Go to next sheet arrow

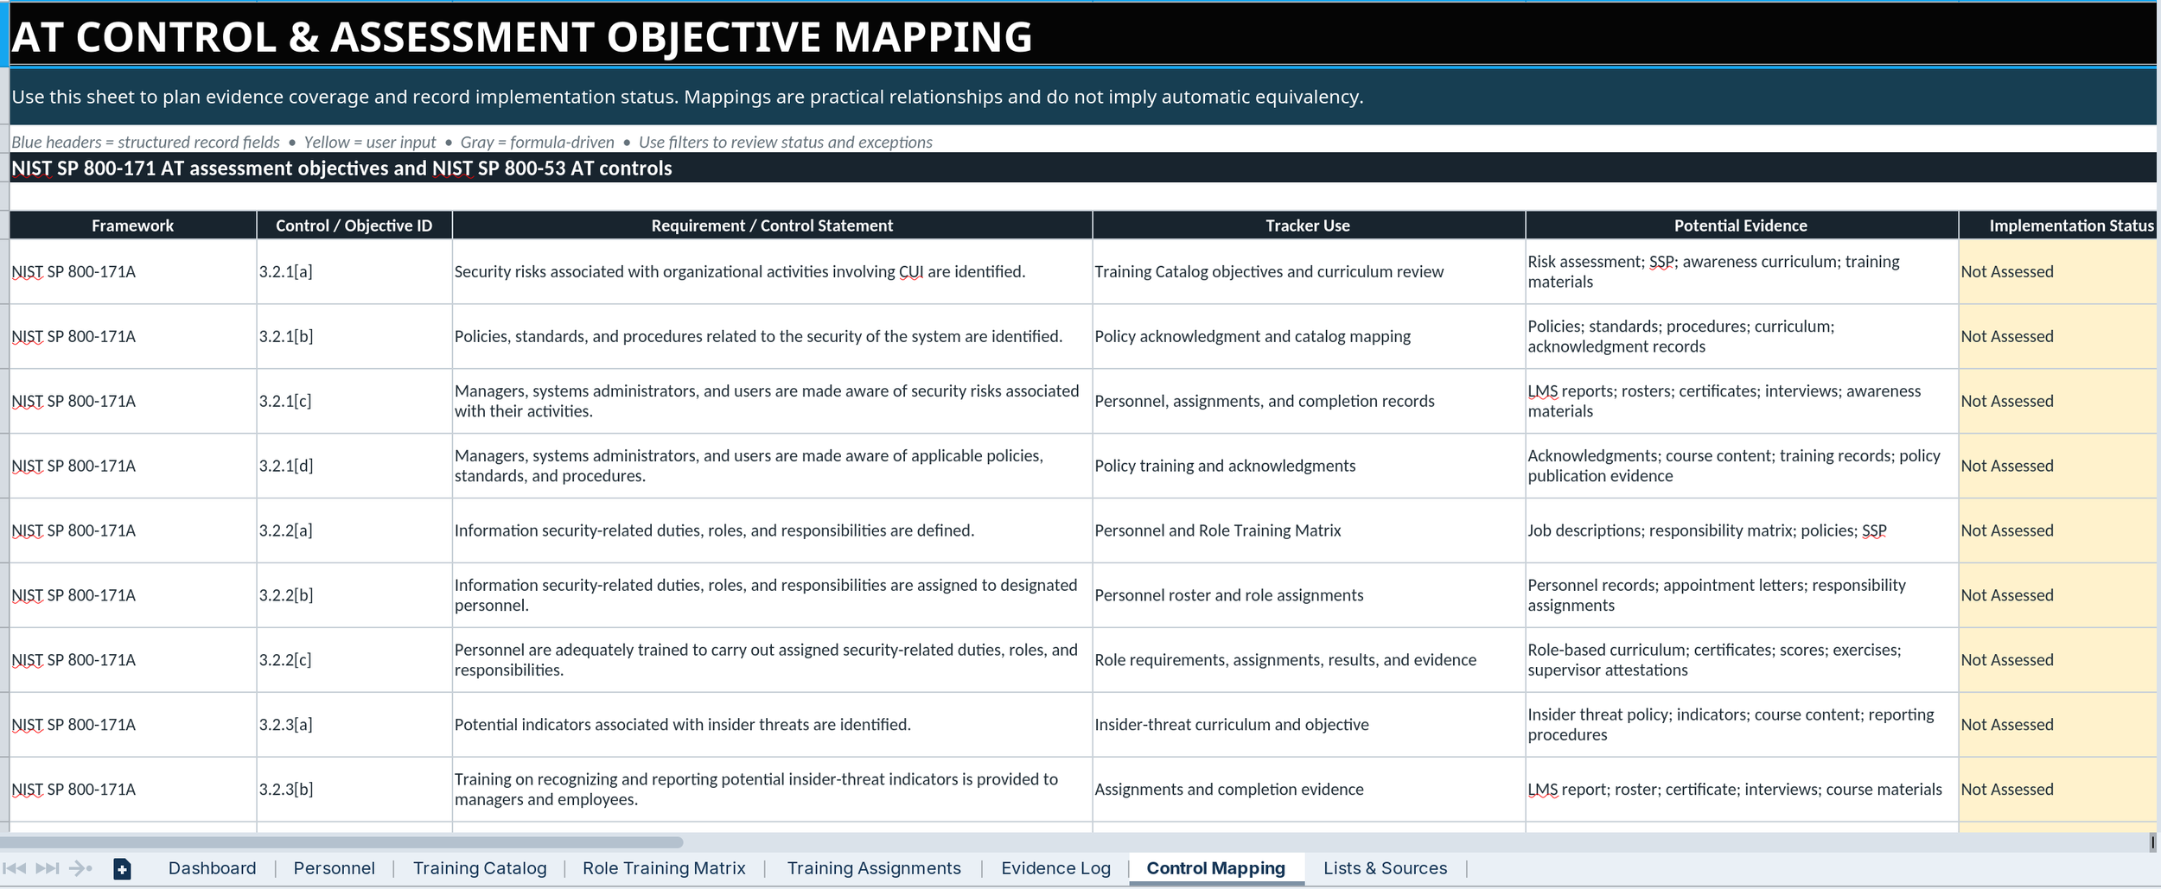coord(80,868)
